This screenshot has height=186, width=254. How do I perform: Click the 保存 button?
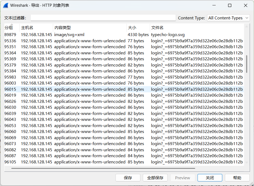128,178
